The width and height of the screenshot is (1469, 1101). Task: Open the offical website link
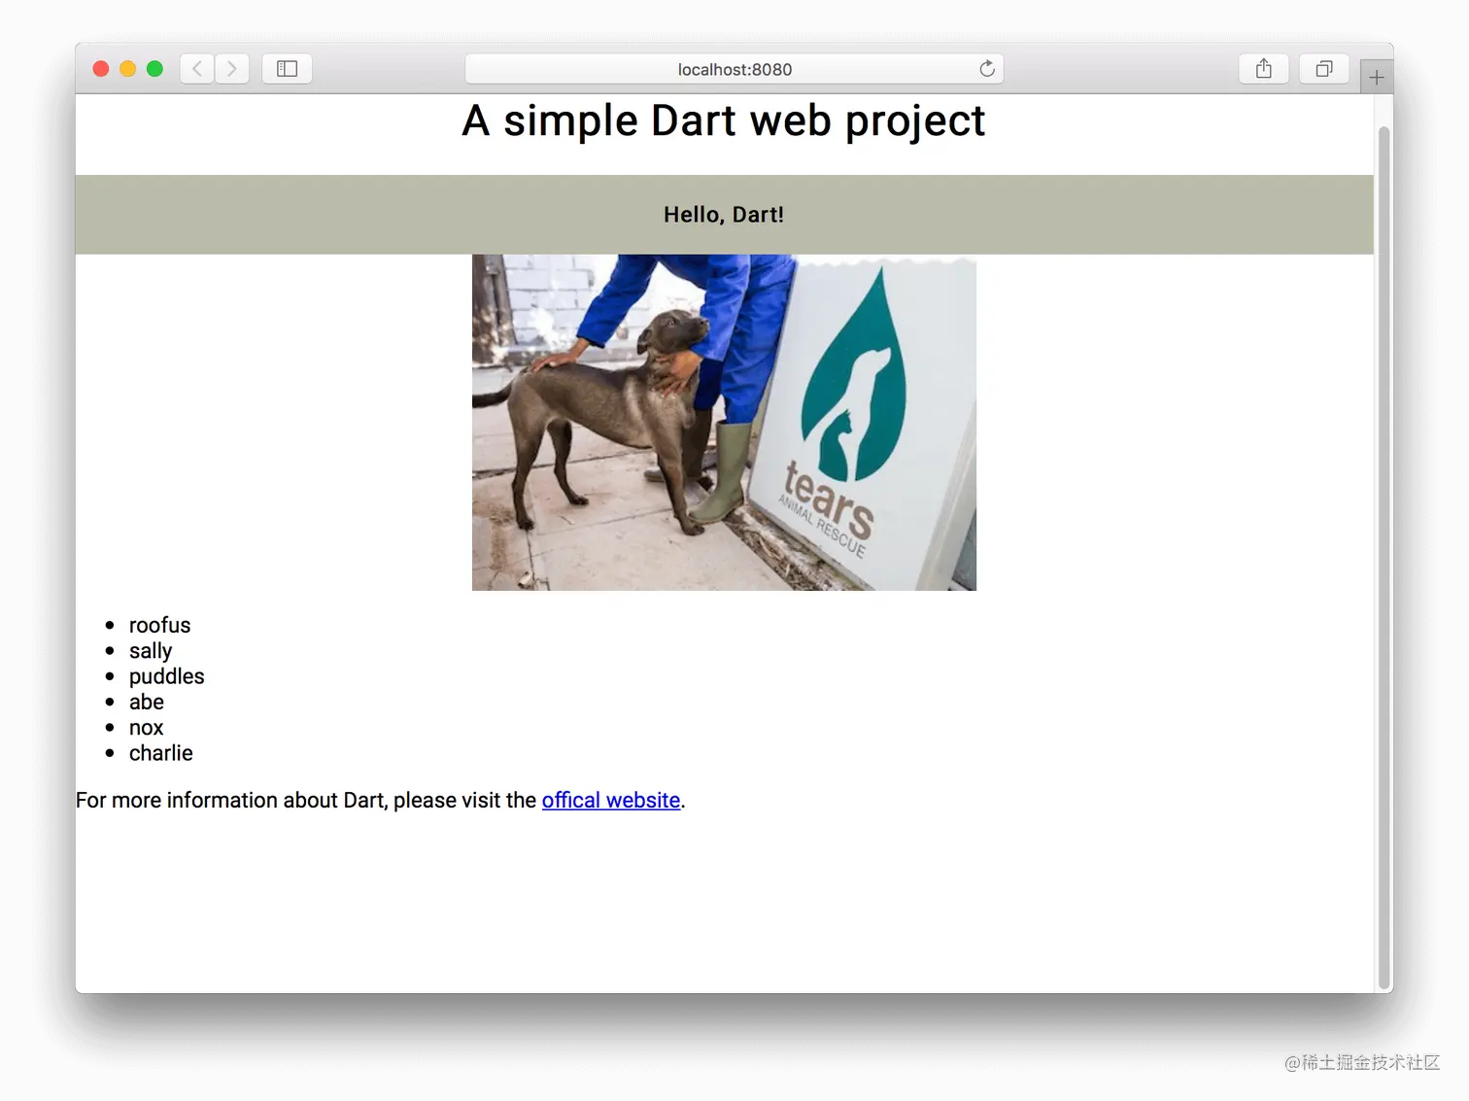click(x=611, y=801)
